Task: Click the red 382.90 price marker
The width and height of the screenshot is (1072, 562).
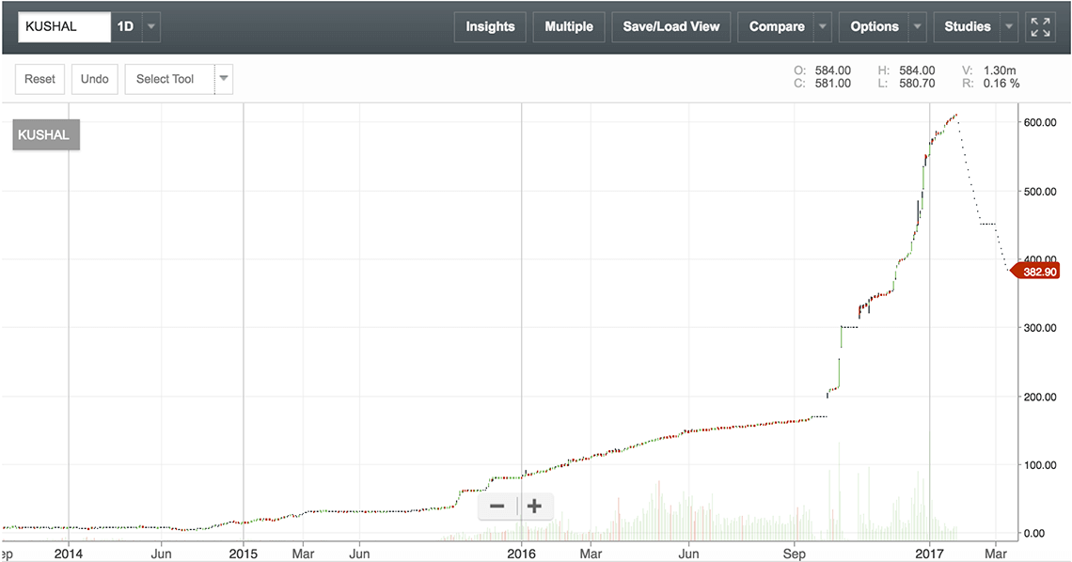Action: click(1035, 272)
